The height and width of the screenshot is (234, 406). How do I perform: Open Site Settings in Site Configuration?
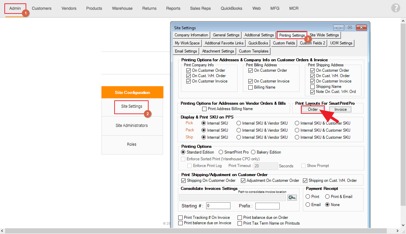(131, 106)
